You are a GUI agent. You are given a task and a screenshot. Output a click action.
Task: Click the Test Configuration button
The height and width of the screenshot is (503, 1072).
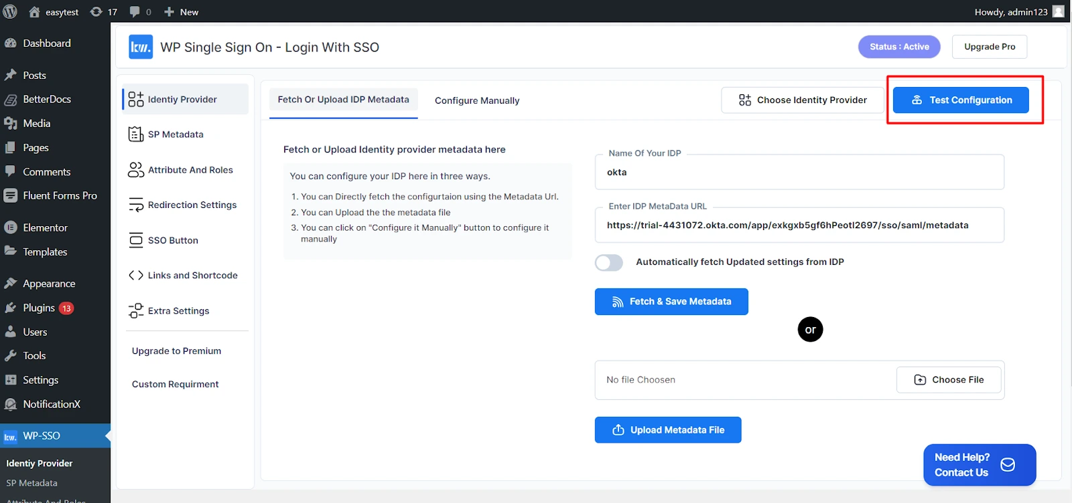point(961,100)
